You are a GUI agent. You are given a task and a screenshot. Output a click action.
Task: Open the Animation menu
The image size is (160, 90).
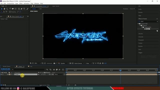pyautogui.click(x=26, y=3)
